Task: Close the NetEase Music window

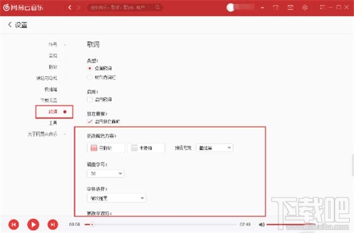Action: pyautogui.click(x=347, y=7)
